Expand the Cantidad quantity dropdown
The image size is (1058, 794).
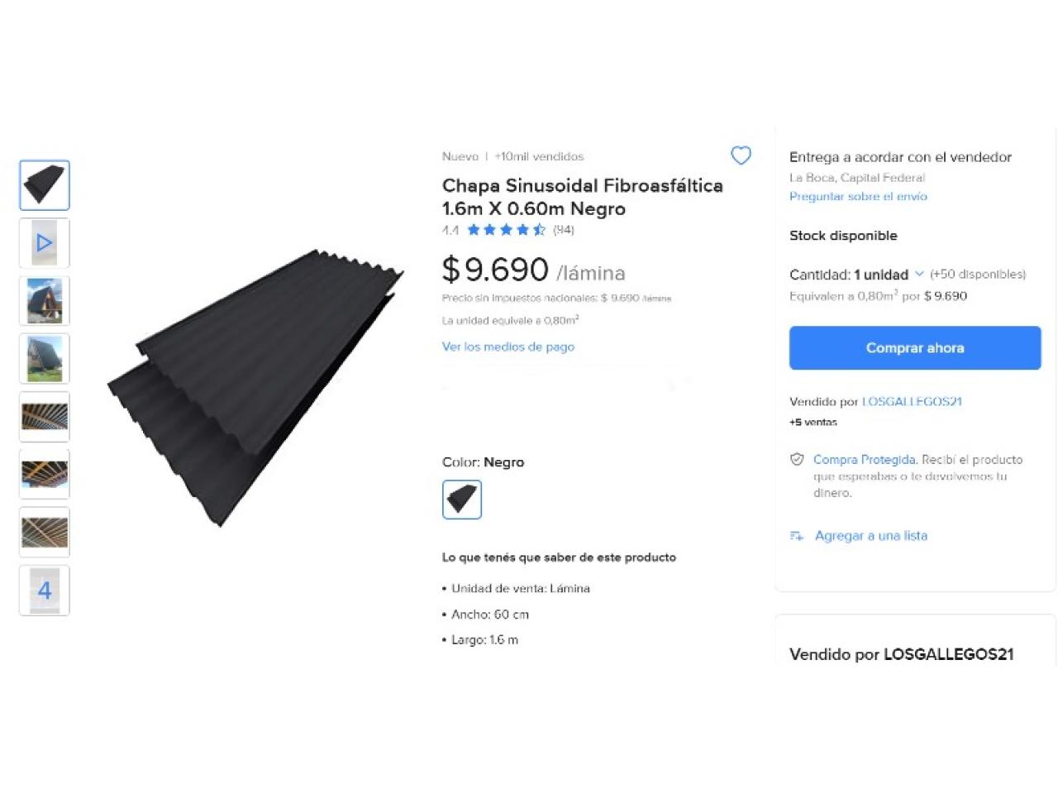click(x=919, y=274)
